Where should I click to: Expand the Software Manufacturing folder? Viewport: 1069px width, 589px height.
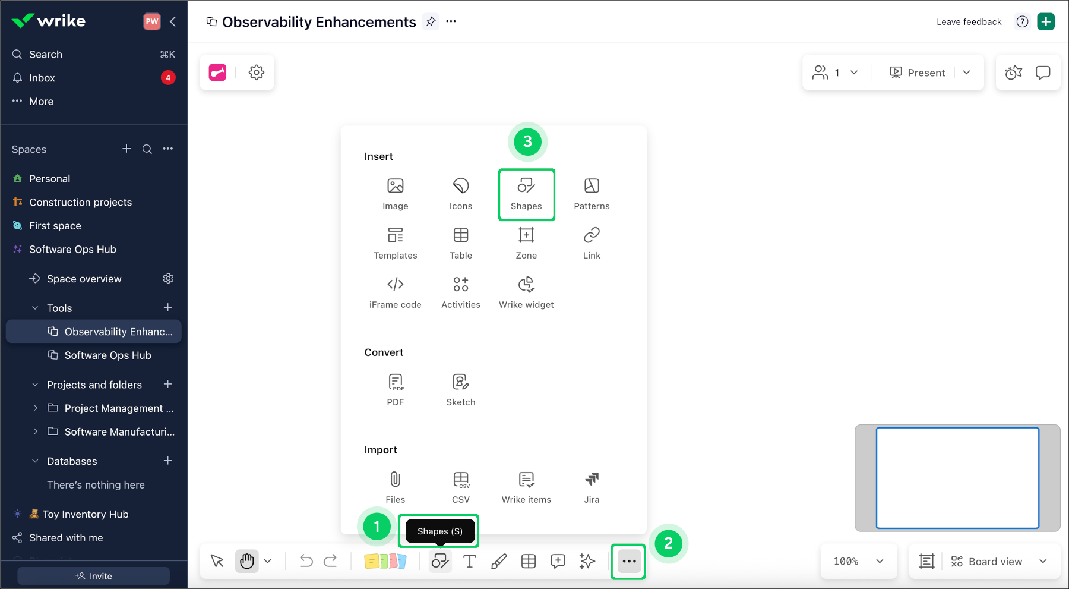click(35, 431)
